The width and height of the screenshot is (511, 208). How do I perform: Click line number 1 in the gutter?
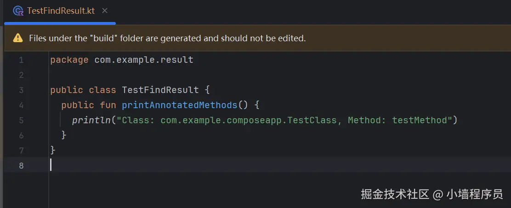coord(21,60)
